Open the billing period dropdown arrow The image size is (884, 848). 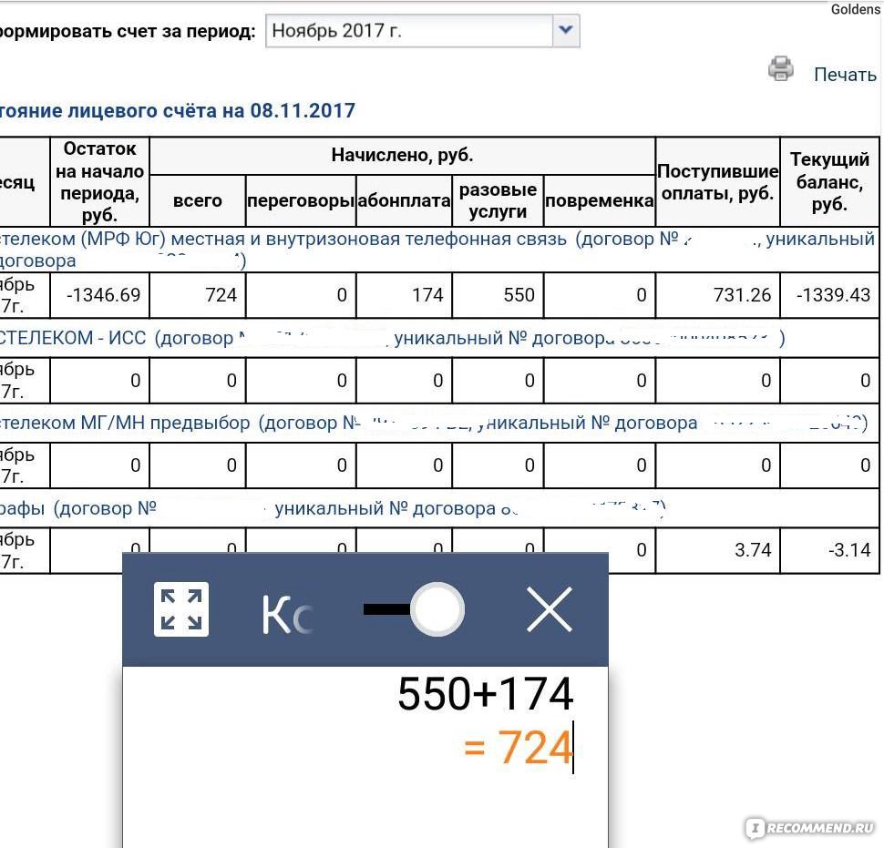click(565, 30)
